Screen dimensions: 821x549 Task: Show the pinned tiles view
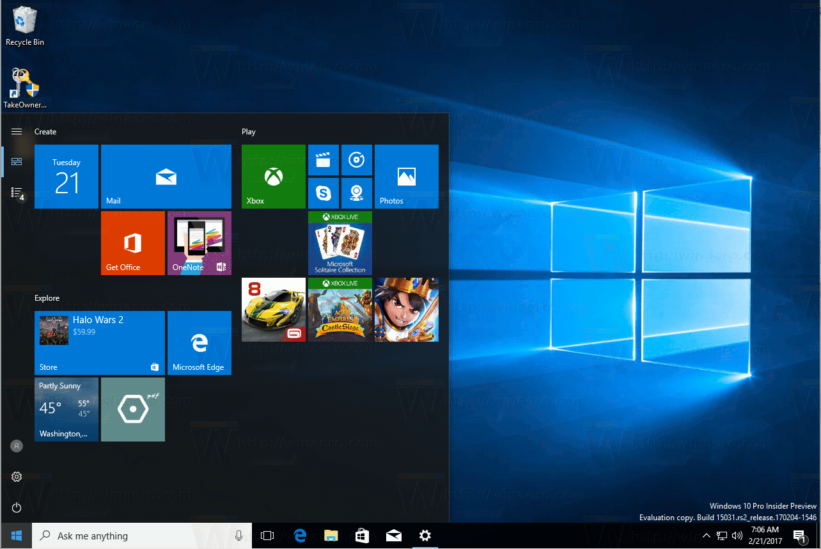[x=17, y=162]
